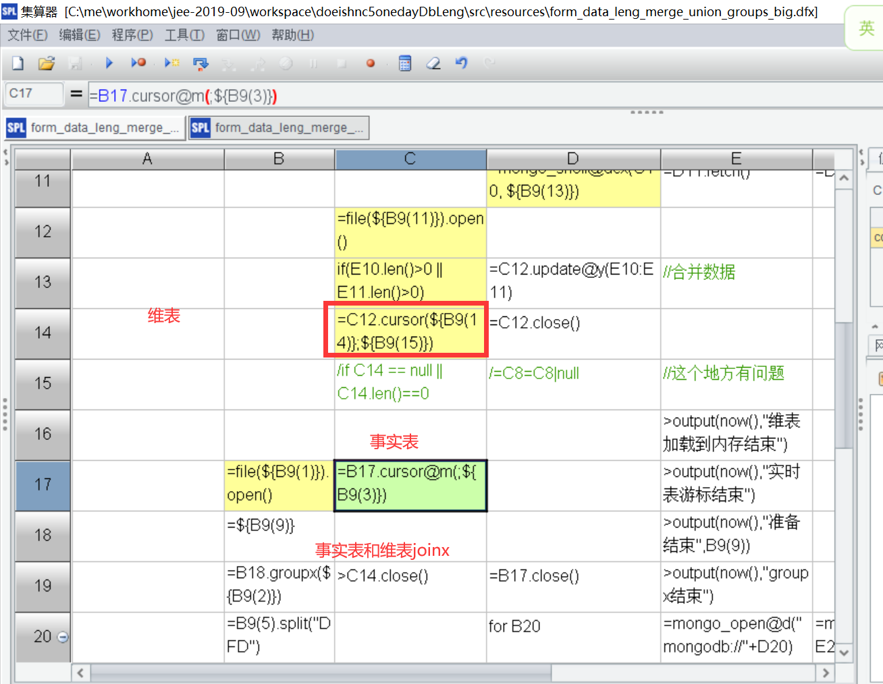This screenshot has height=684, width=883.
Task: Select the comment cell //合并数据
Action: pos(737,283)
